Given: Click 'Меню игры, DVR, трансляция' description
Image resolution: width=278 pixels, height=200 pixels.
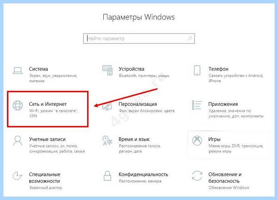Looking at the screenshot, I should coord(236,149).
